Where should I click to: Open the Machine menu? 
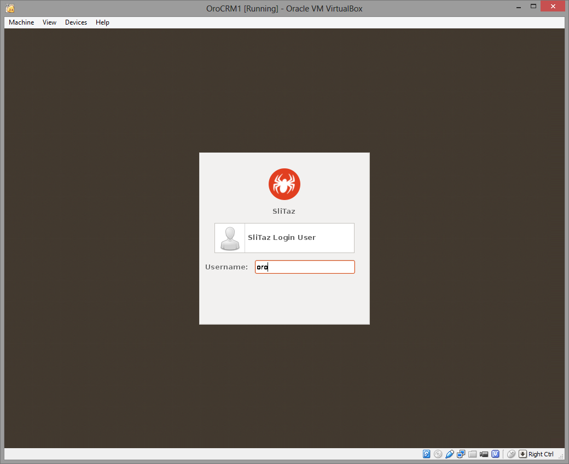(21, 22)
